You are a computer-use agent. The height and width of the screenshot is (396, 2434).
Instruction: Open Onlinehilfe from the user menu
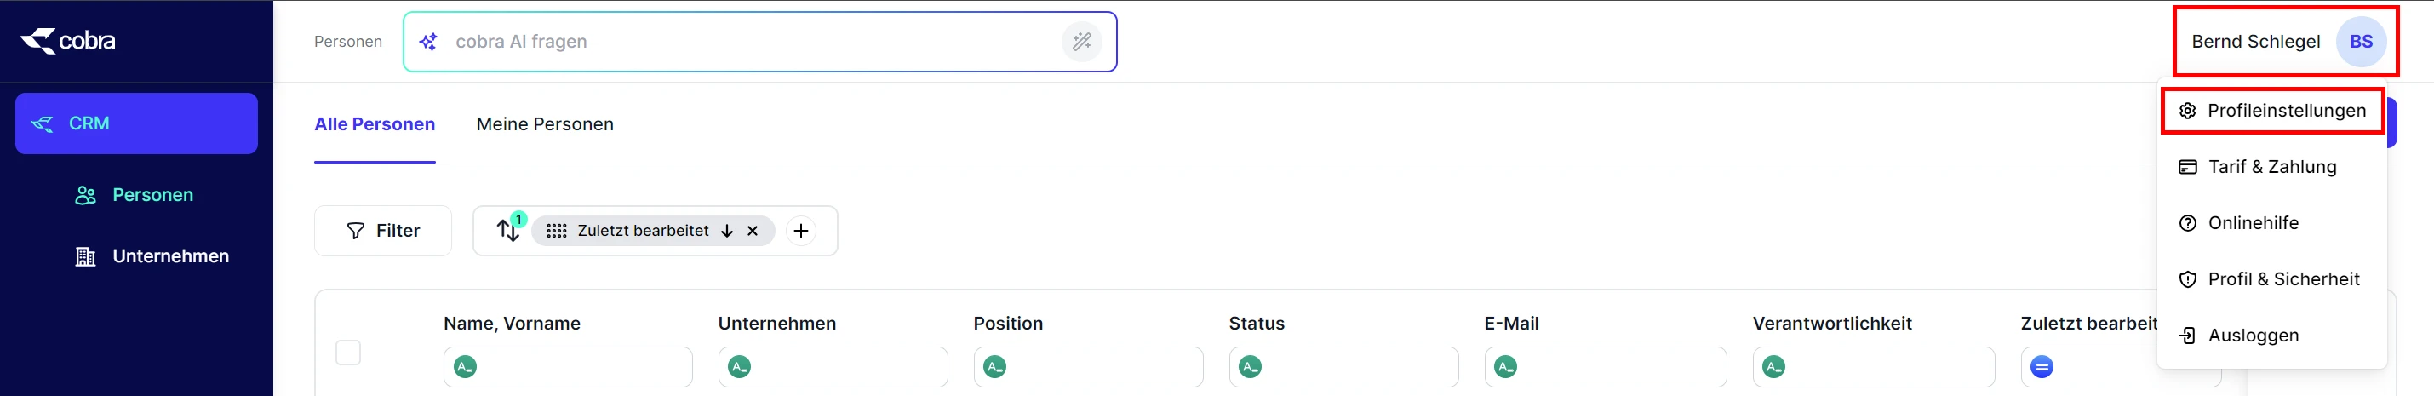point(2252,223)
